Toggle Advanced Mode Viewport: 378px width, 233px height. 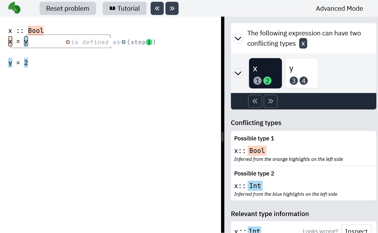[x=339, y=8]
